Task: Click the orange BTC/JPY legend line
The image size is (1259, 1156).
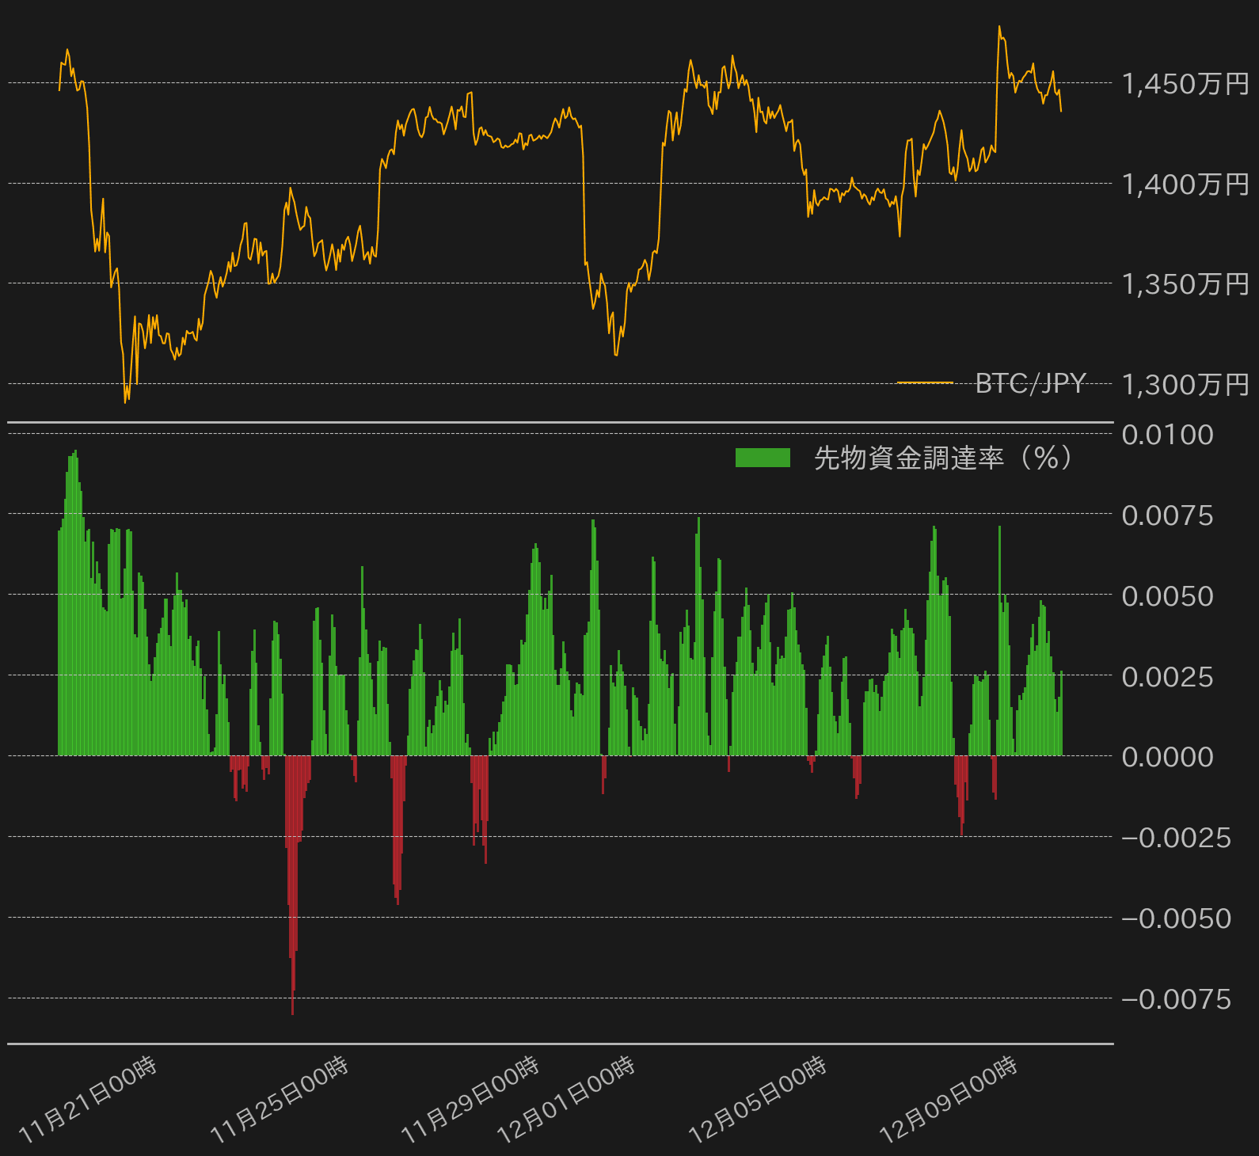Action: (x=925, y=383)
